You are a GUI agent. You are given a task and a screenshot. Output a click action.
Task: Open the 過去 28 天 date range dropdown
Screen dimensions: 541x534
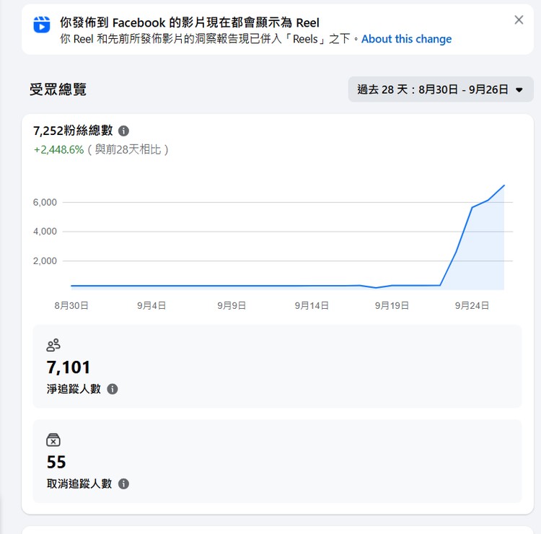(x=441, y=89)
